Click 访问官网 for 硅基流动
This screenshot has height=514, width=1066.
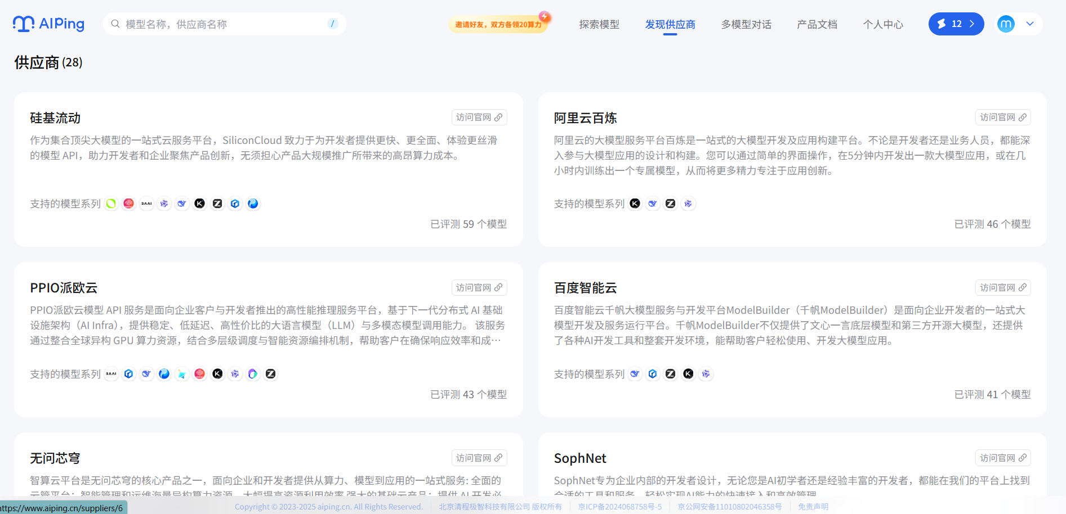(x=479, y=117)
